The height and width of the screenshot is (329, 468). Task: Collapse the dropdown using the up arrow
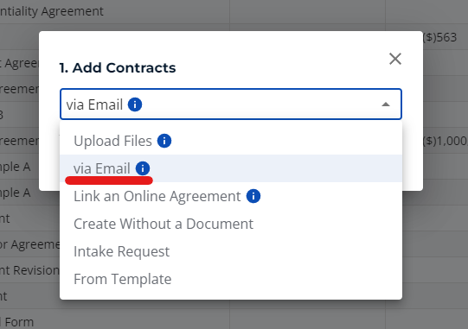tap(386, 104)
